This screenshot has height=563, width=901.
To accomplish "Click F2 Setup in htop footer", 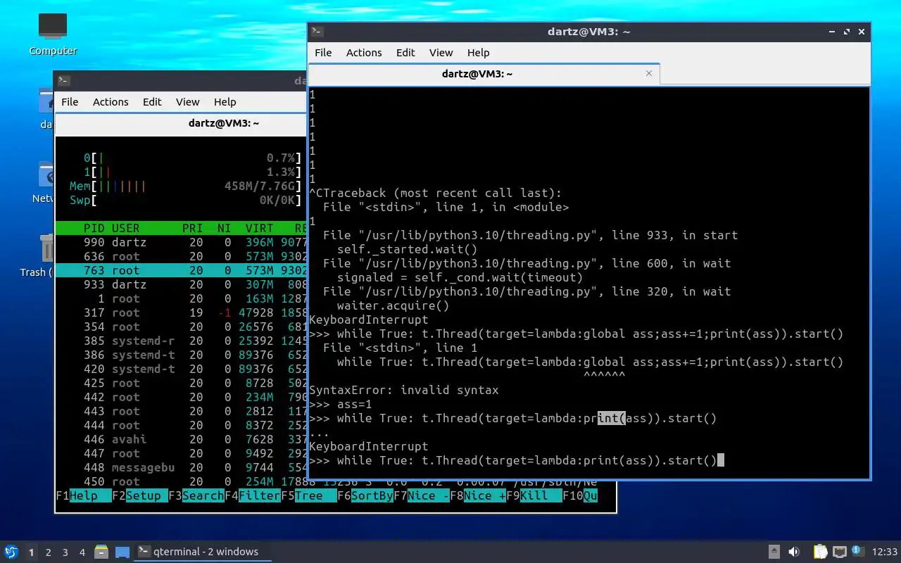I will [x=140, y=495].
